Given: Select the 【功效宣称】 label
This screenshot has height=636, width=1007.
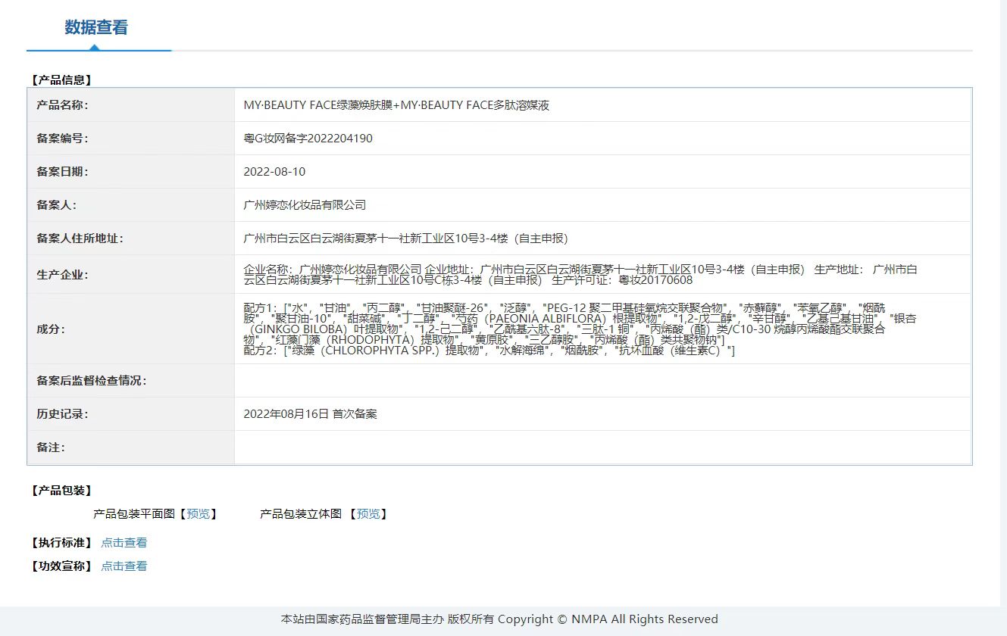Looking at the screenshot, I should pyautogui.click(x=61, y=566).
